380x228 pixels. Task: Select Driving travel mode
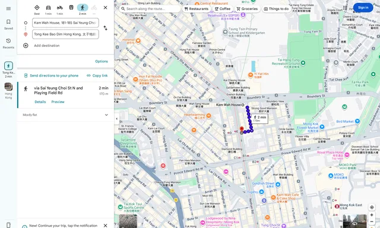[x=48, y=9]
